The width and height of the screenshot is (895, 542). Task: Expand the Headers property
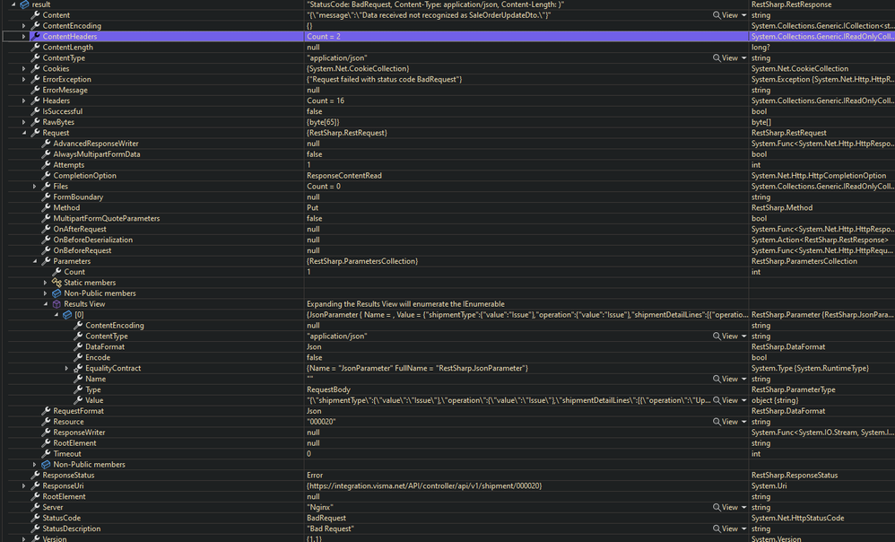click(23, 101)
